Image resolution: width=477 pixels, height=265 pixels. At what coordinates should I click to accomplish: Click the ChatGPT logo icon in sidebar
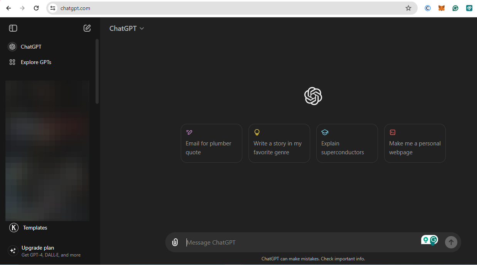tap(12, 47)
